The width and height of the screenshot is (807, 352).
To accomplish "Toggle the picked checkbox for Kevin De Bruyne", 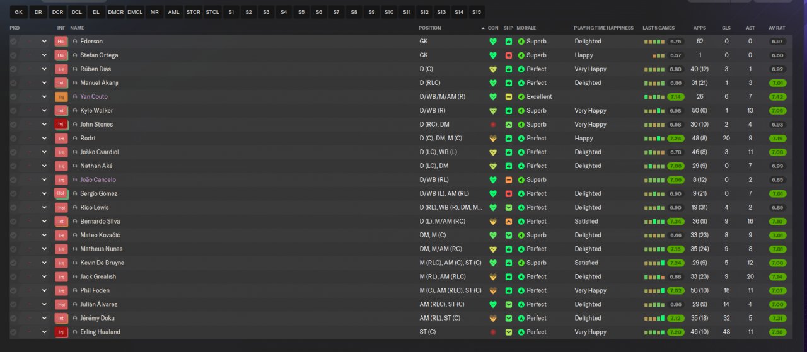I will click(x=14, y=263).
